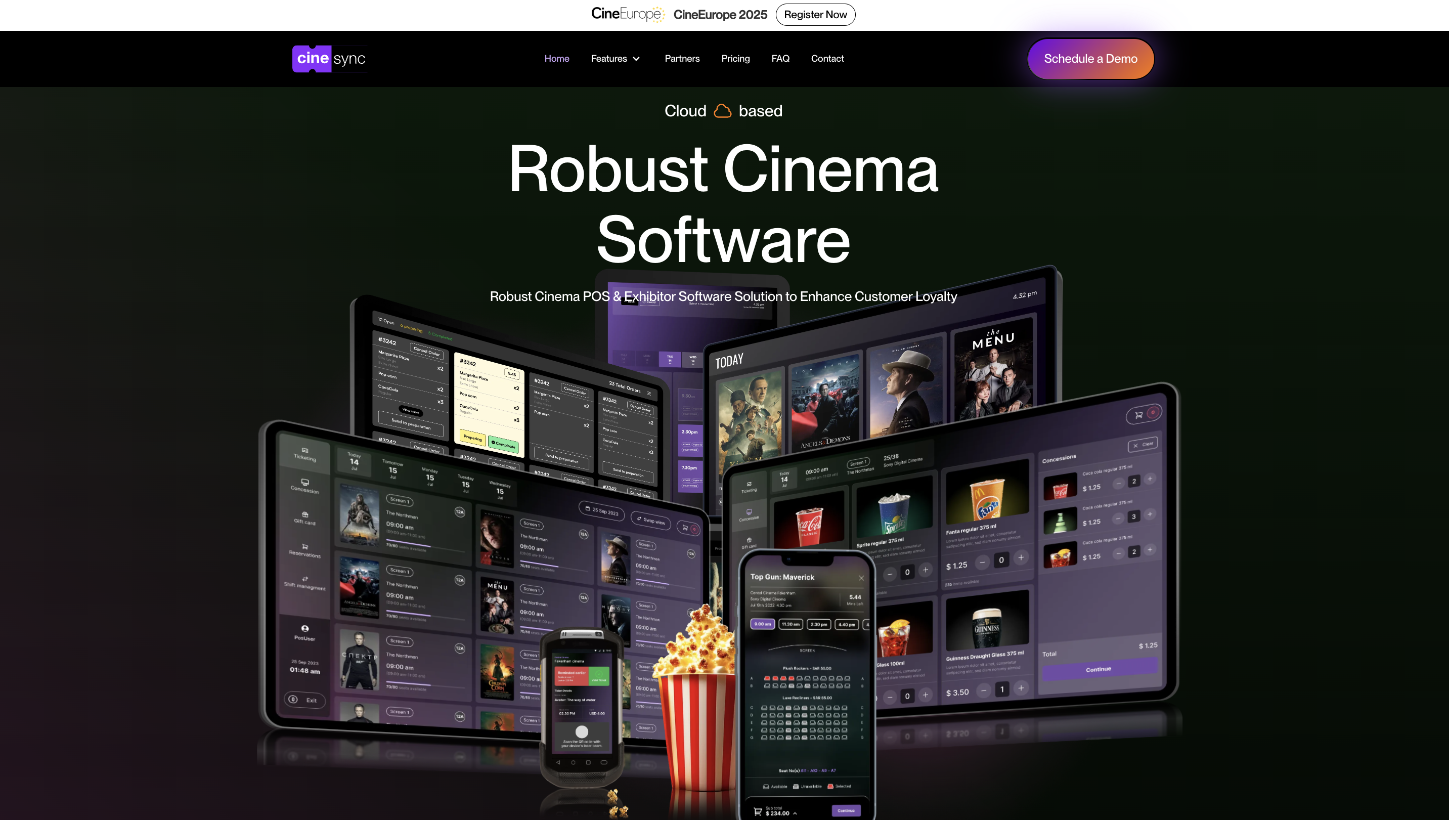Viewport: 1449px width, 820px height.
Task: Click the 'Robust Cinema Software' headline
Action: coord(723,203)
